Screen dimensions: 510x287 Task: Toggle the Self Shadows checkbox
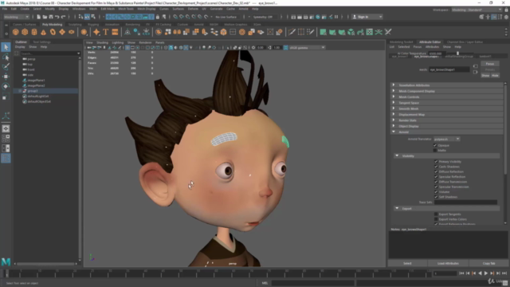coord(436,197)
